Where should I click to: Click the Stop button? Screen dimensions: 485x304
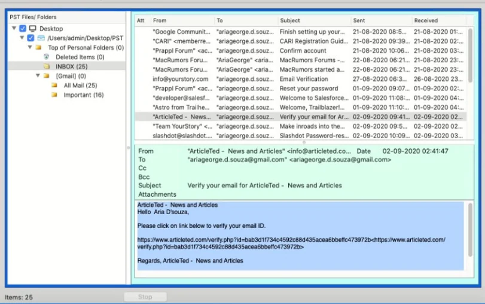pos(145,297)
